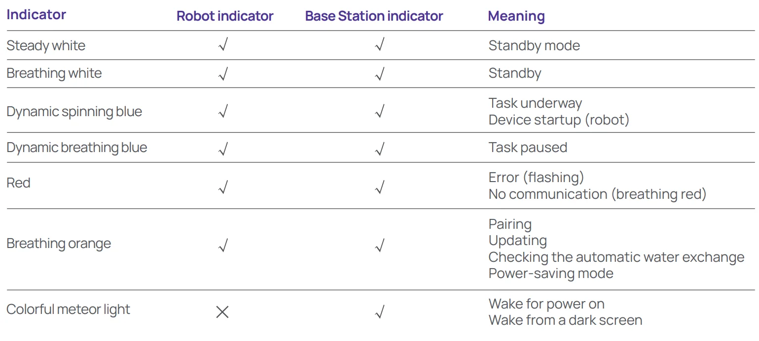Screen dimensions: 759x341
Task: Click the Robot indicator checkmark for Breathing orange
Action: coord(223,245)
